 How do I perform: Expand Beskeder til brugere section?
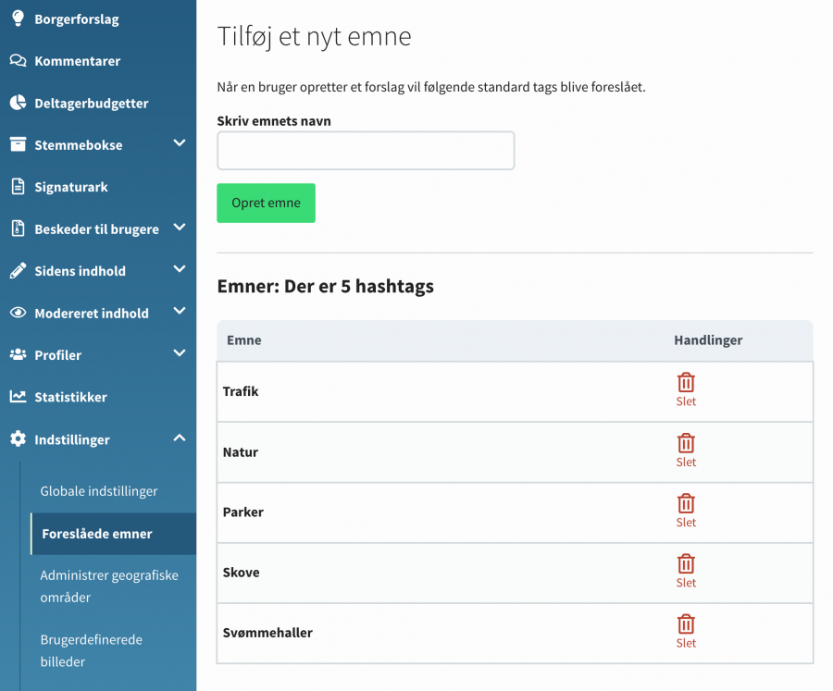point(180,228)
